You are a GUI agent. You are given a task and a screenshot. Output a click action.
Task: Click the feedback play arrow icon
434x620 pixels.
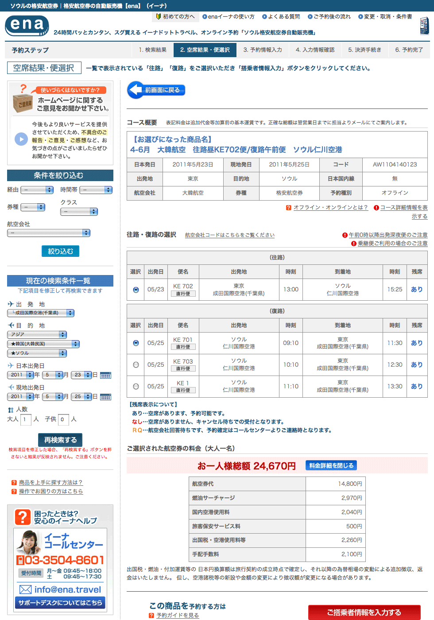[x=21, y=139]
